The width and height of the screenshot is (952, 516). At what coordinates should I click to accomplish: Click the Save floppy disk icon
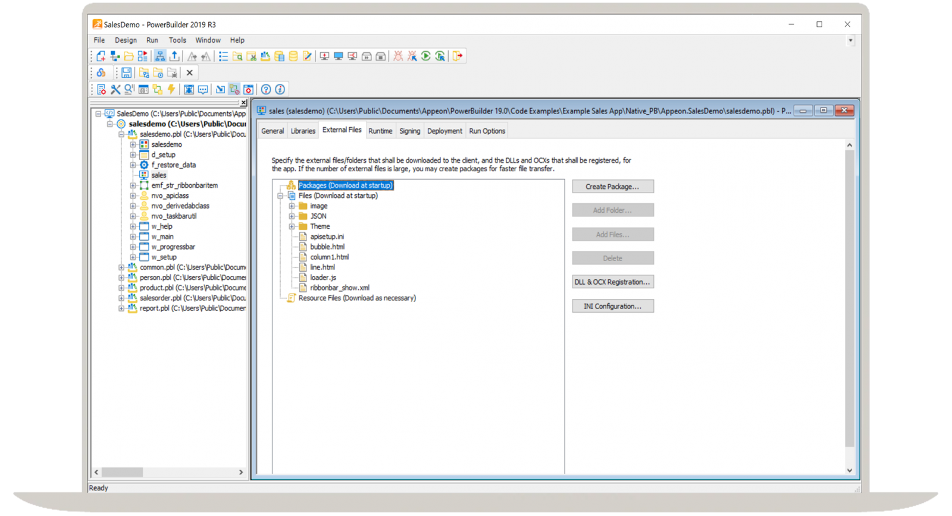point(126,73)
